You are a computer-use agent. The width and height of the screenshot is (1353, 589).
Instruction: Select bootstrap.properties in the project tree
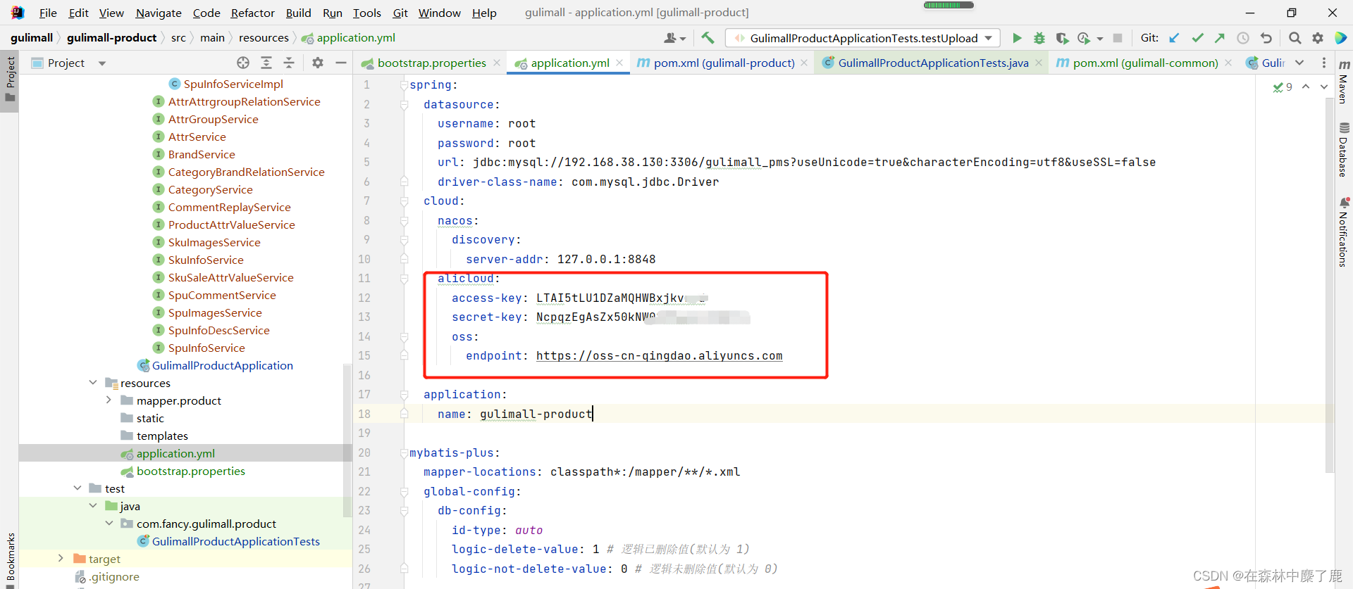point(190,471)
